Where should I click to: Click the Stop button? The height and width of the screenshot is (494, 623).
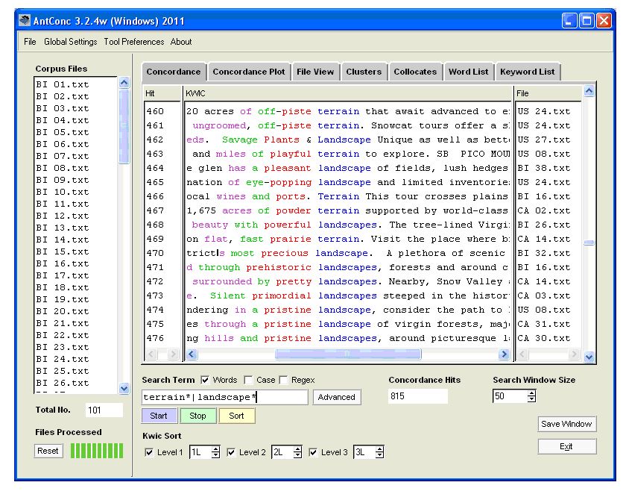coord(197,416)
